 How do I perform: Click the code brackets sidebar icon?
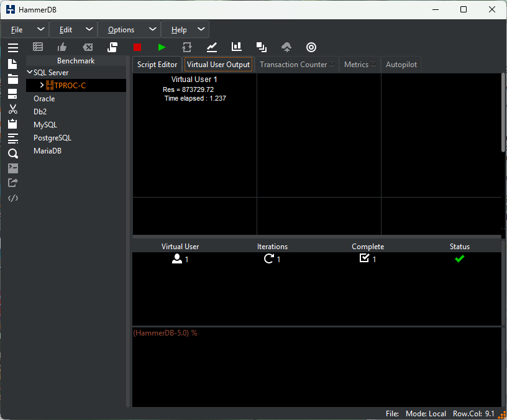(x=13, y=198)
